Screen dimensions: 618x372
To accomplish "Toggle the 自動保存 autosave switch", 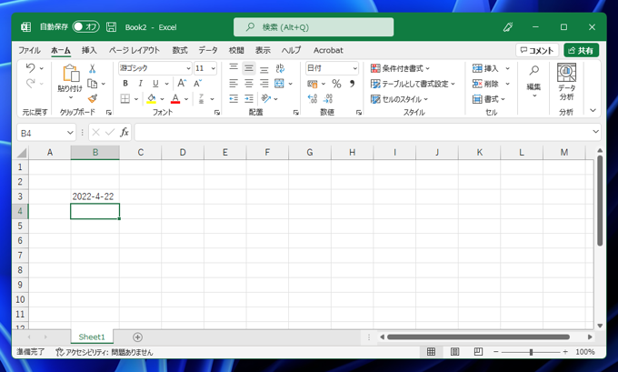I will (85, 27).
